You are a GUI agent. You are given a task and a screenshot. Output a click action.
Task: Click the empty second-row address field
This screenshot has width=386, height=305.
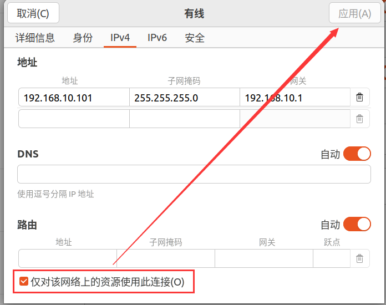click(x=74, y=119)
